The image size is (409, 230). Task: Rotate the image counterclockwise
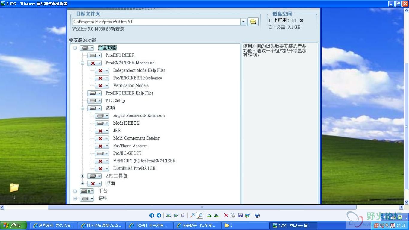click(x=216, y=215)
